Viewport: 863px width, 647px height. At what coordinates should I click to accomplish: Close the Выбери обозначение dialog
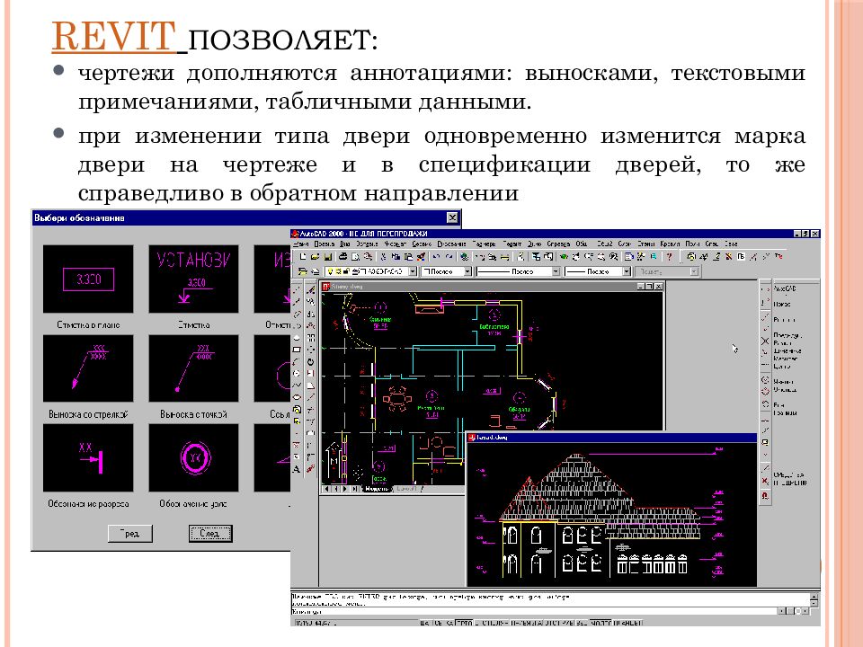click(x=452, y=217)
